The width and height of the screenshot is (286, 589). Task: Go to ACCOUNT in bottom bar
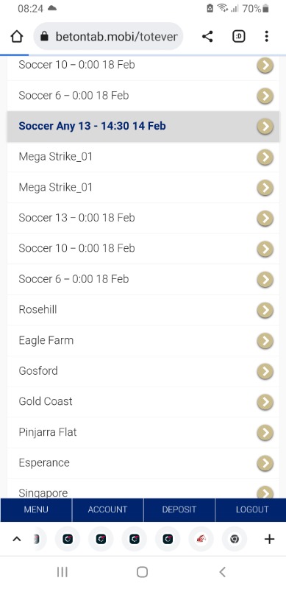(108, 509)
